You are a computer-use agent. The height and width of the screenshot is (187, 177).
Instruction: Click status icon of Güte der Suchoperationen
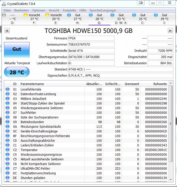[7, 117]
